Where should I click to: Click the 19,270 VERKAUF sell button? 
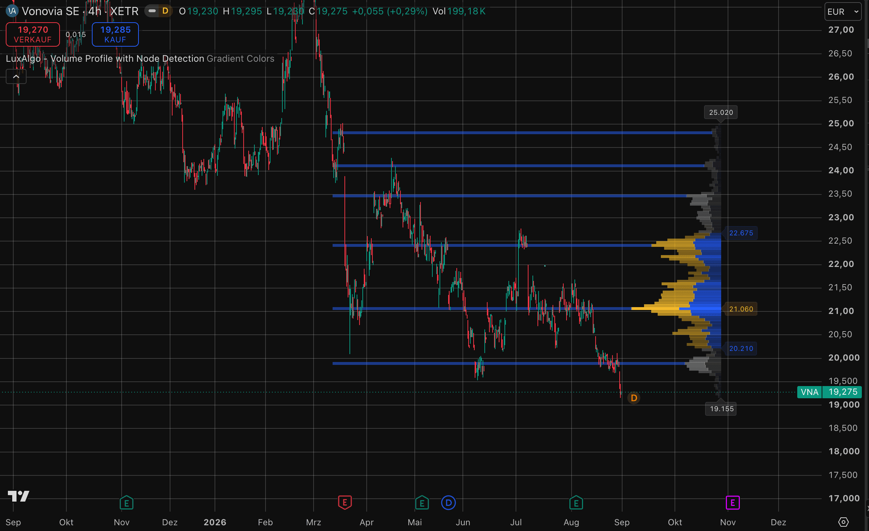33,34
